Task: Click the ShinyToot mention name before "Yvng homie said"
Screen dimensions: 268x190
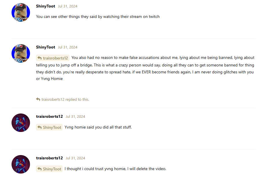Action: pyautogui.click(x=52, y=127)
